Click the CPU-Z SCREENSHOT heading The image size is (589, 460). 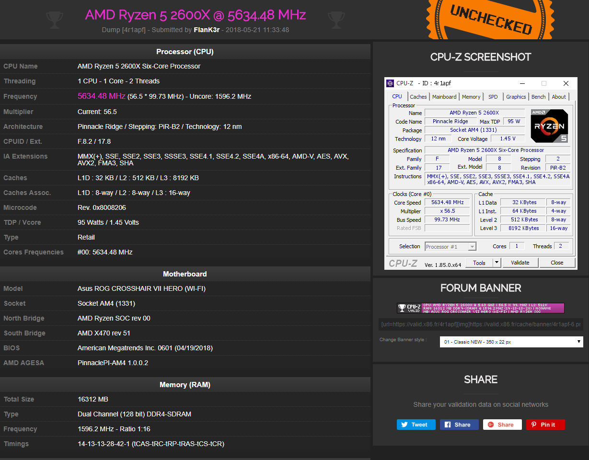point(481,57)
